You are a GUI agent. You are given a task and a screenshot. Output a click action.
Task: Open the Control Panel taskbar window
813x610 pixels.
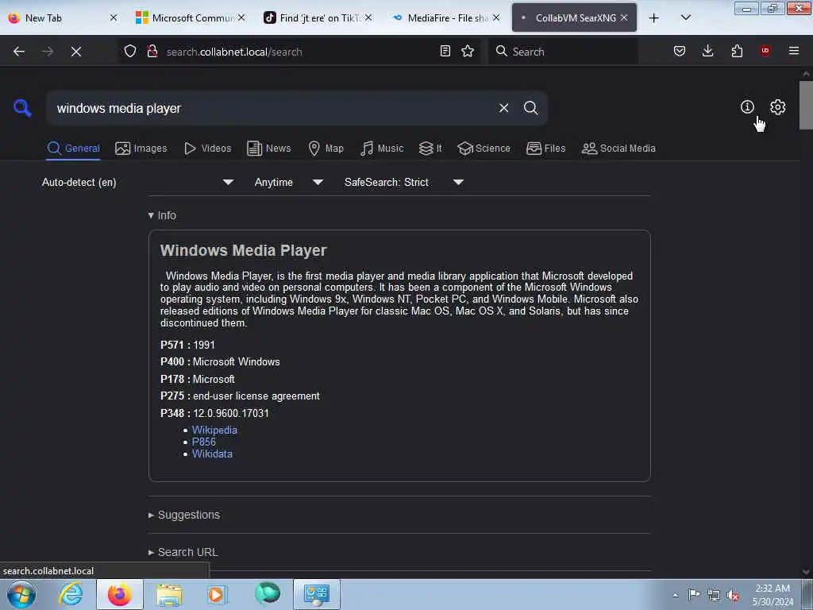[x=317, y=594]
